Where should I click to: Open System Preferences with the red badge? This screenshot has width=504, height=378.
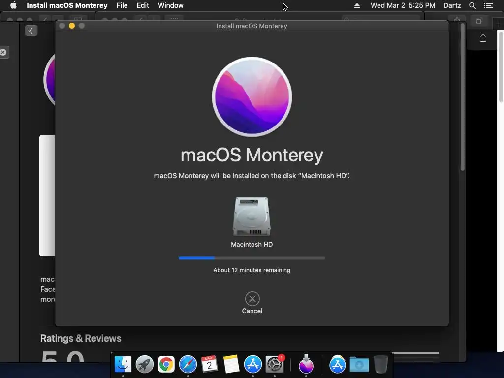pyautogui.click(x=275, y=365)
